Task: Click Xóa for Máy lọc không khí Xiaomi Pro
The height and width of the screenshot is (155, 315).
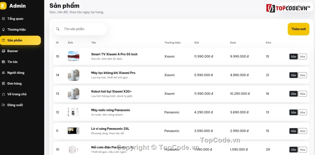Action: pyautogui.click(x=302, y=75)
